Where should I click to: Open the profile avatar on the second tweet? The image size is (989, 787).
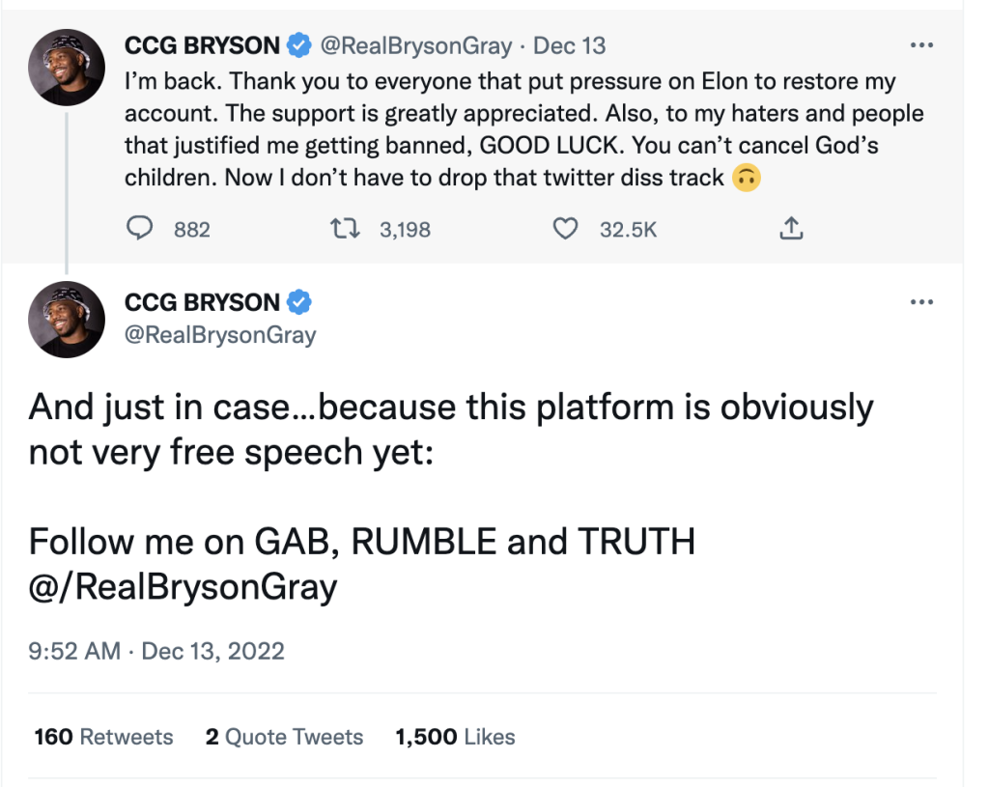(67, 320)
